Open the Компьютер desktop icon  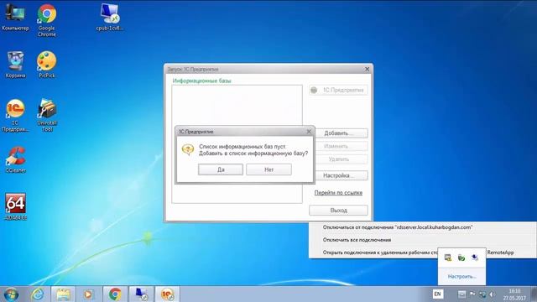click(x=15, y=17)
